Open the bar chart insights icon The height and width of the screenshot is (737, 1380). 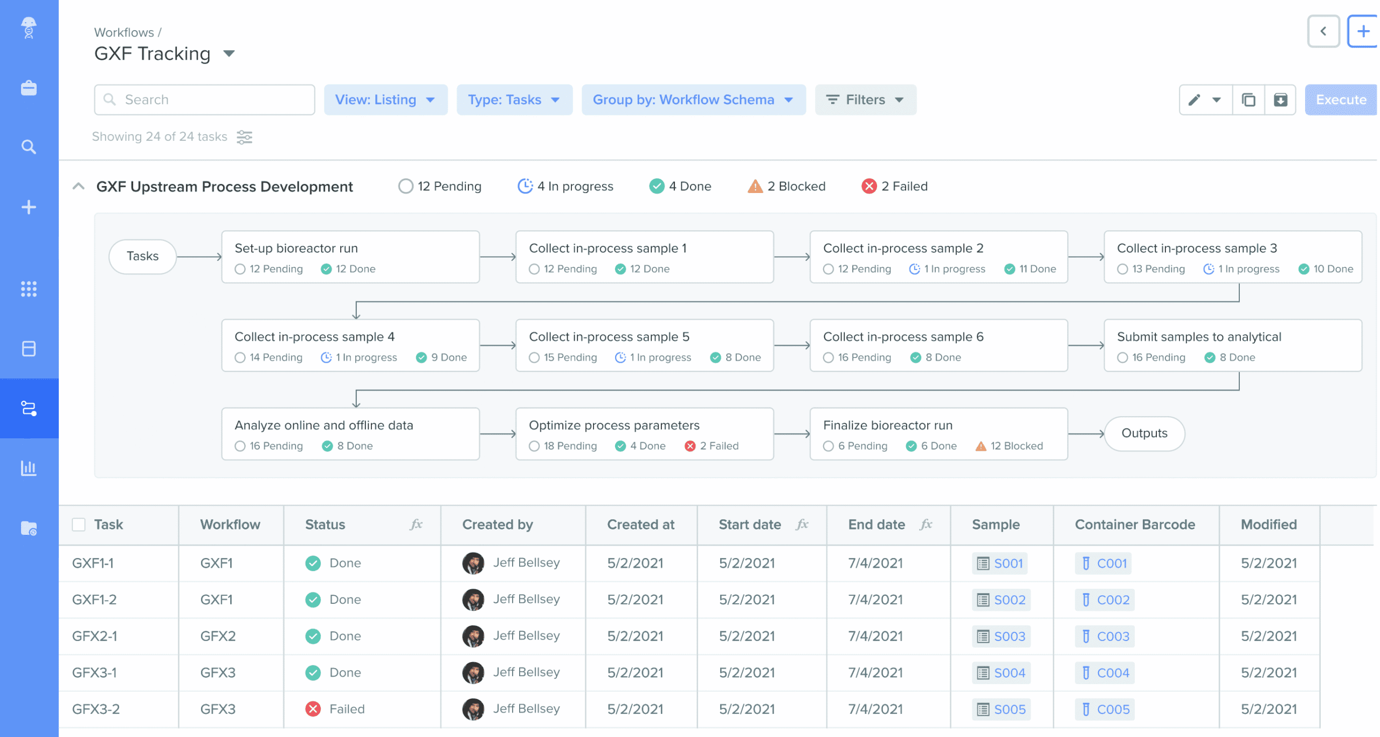(x=29, y=468)
